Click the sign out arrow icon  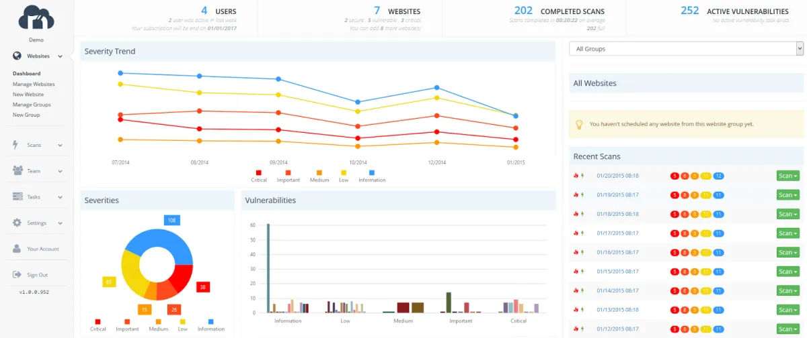(17, 275)
